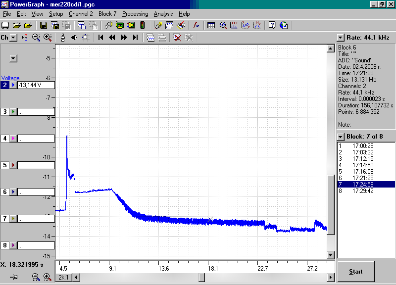Screen dimensions: 396x285
Task: Click the question mark help icon
Action: point(272,25)
